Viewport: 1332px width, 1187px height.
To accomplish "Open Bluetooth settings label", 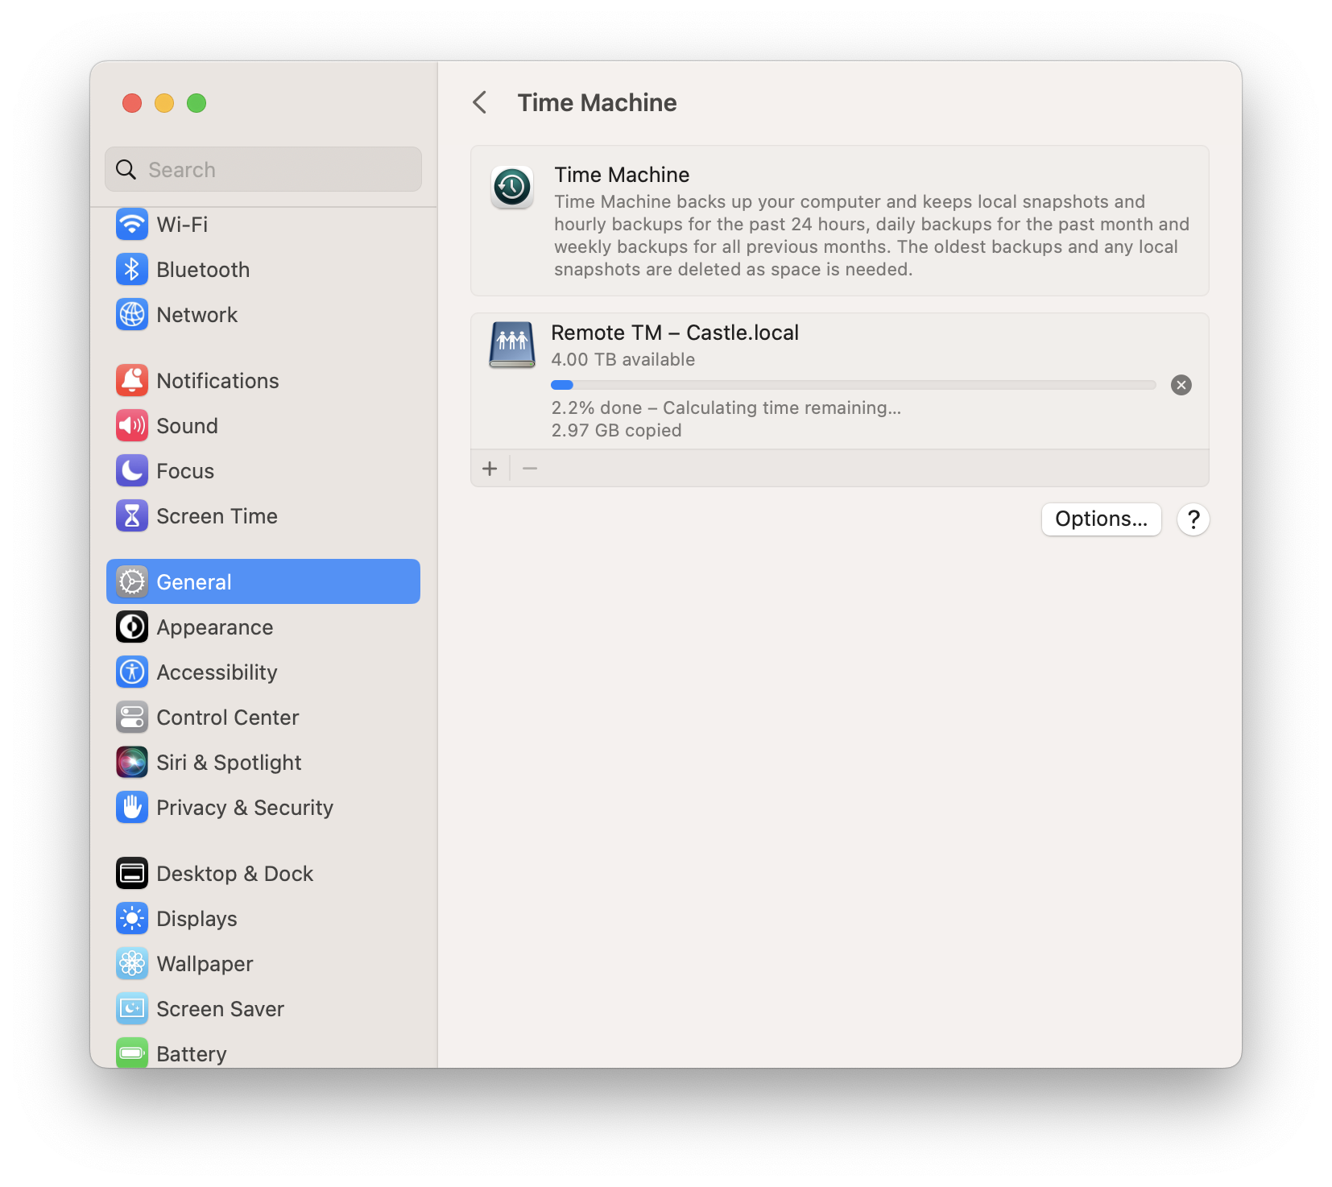I will tap(203, 270).
